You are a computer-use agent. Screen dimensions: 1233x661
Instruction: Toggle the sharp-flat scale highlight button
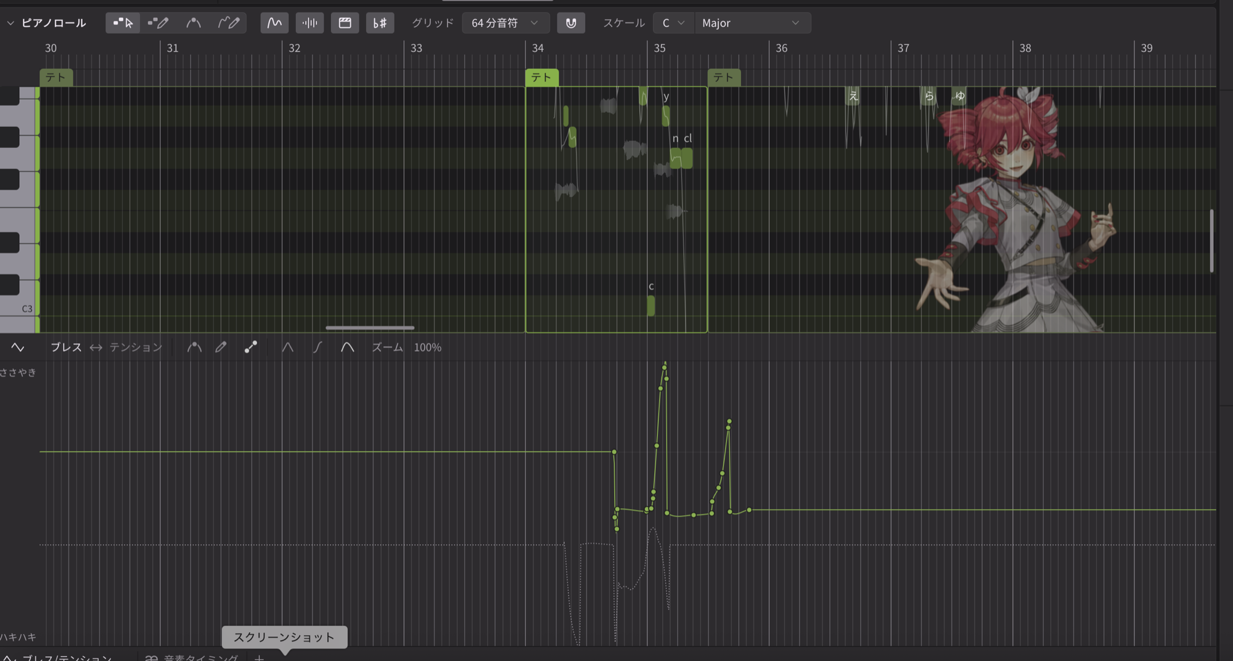click(380, 23)
